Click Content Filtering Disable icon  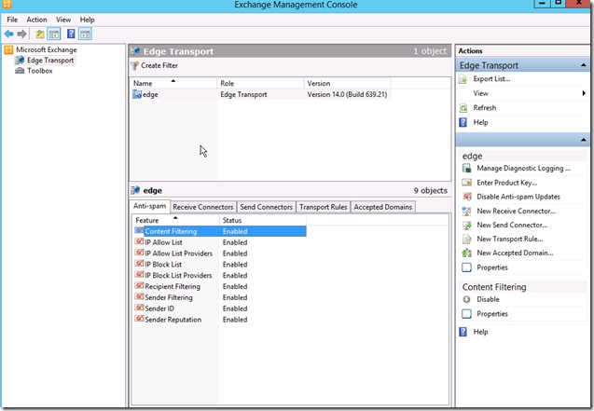[x=466, y=299]
